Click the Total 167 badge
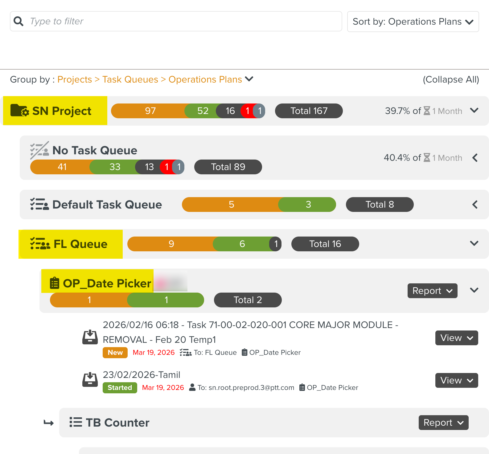Viewport: 489px width, 454px height. click(x=309, y=111)
